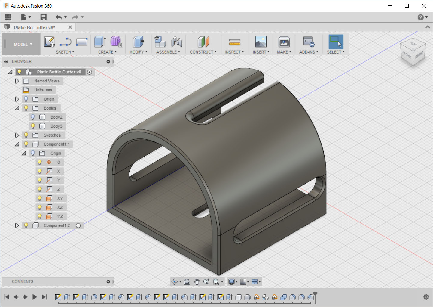Open the INSPECT menu

pyautogui.click(x=234, y=52)
